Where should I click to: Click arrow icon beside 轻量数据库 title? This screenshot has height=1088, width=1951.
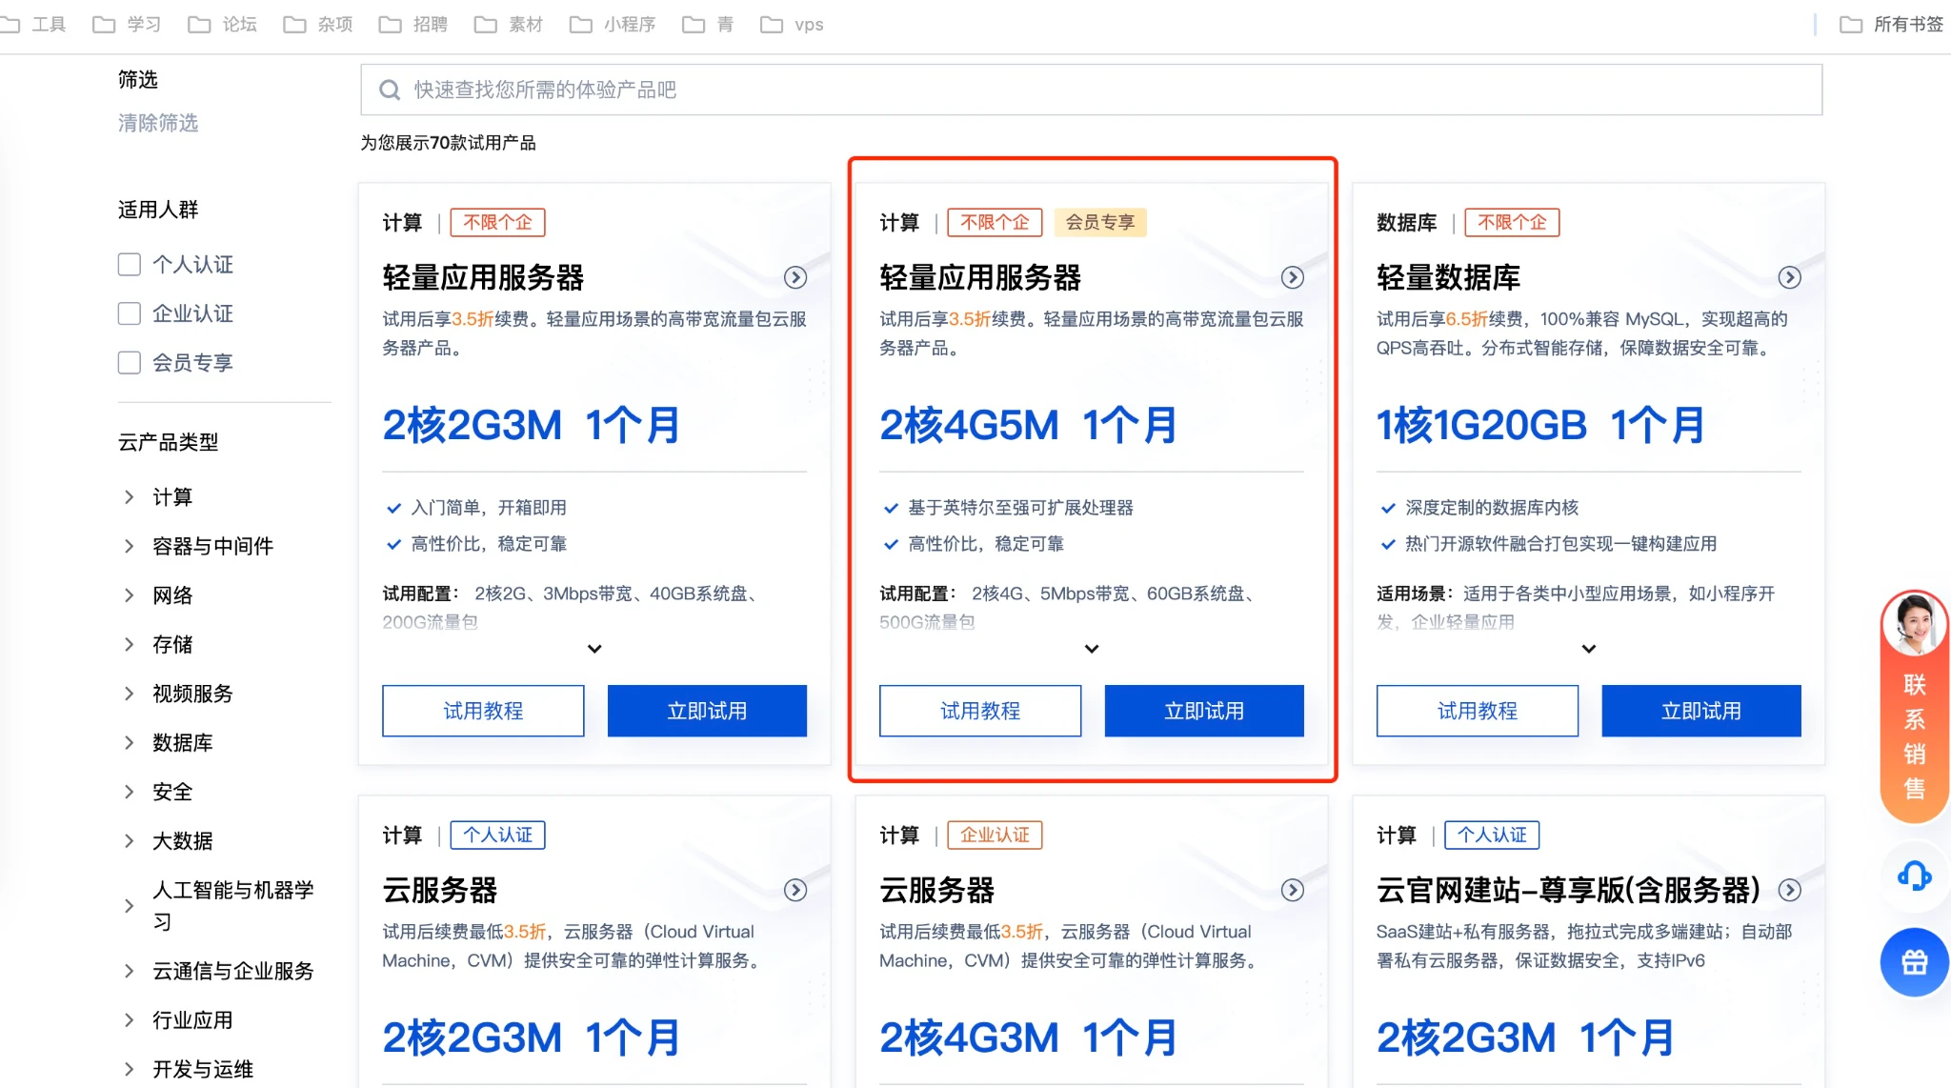pyautogui.click(x=1789, y=277)
